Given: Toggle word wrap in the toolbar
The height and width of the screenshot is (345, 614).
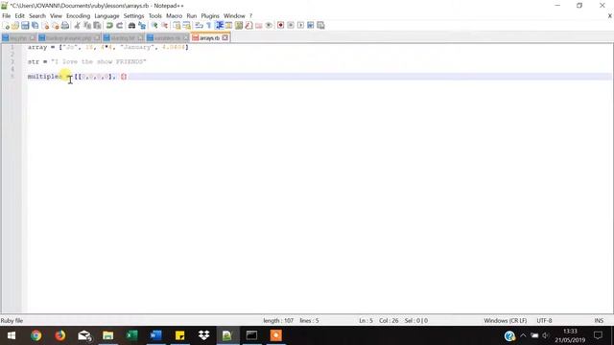Looking at the screenshot, I should [x=199, y=26].
